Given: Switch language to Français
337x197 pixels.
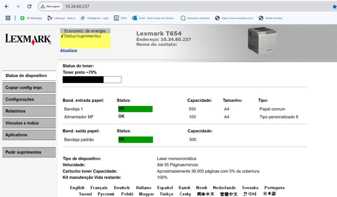Looking at the screenshot, I should tap(99, 188).
